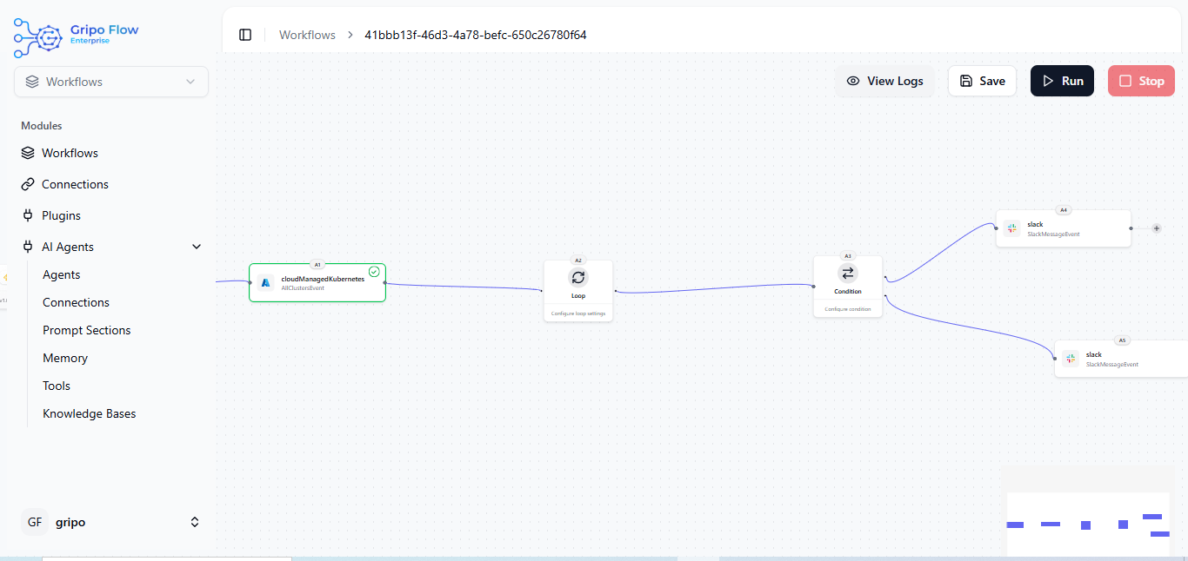The width and height of the screenshot is (1188, 561).
Task: Click Workflows breadcrumb link
Action: (307, 35)
